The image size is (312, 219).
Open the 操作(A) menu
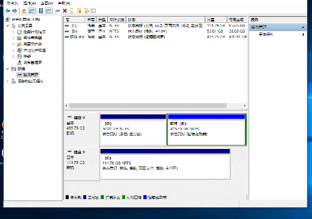29,3
